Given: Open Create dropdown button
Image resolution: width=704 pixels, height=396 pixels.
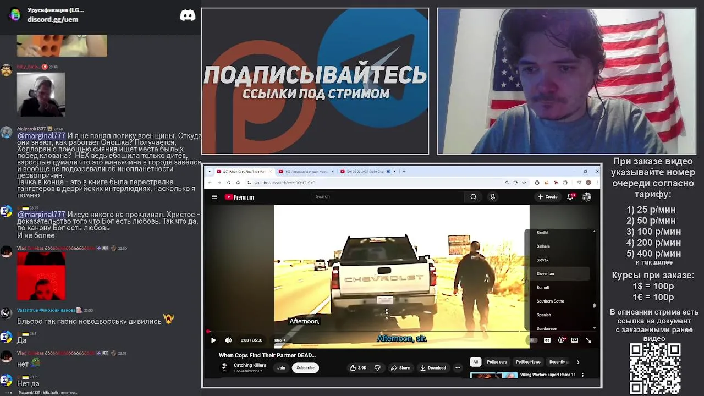Looking at the screenshot, I should click(x=548, y=197).
